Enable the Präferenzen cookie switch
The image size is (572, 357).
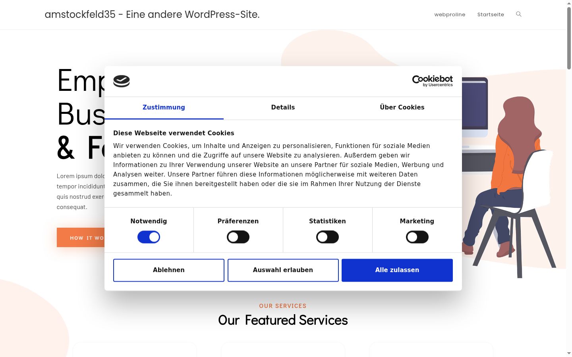pos(238,237)
